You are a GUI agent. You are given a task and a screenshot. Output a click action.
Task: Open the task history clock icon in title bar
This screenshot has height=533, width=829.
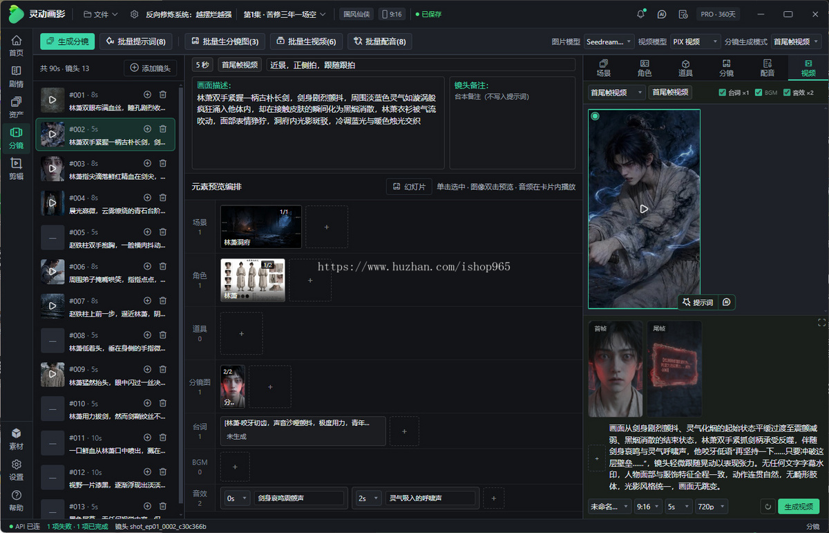pos(683,14)
